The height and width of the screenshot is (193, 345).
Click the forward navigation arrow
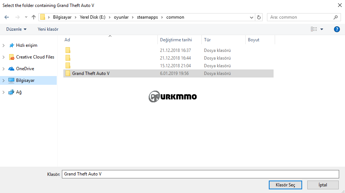tap(17, 17)
